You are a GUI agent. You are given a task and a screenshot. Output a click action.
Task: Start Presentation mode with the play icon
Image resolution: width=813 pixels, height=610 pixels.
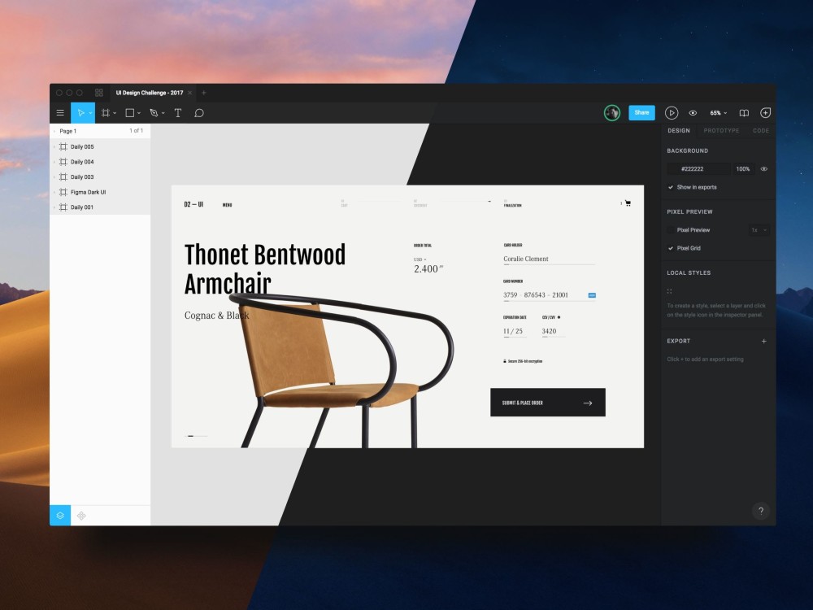pos(672,112)
